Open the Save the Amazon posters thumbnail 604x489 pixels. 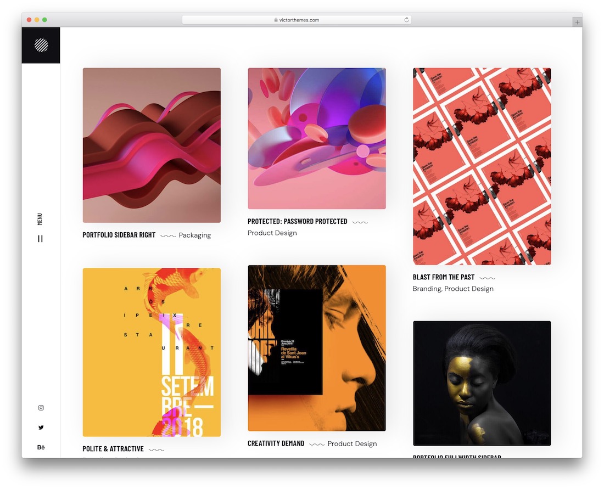point(482,166)
